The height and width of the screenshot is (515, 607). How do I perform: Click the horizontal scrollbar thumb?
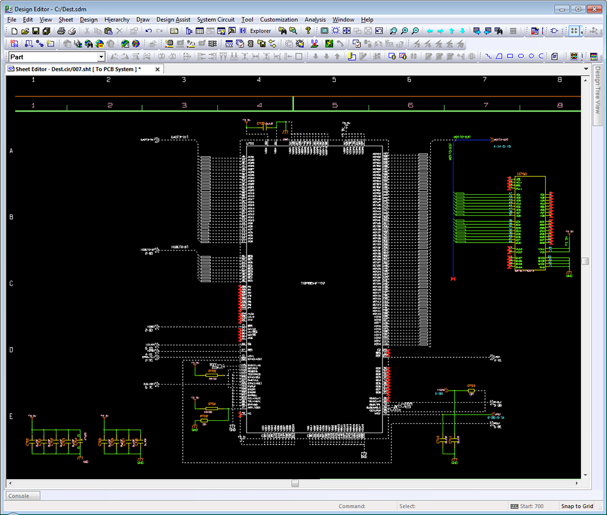[x=295, y=483]
